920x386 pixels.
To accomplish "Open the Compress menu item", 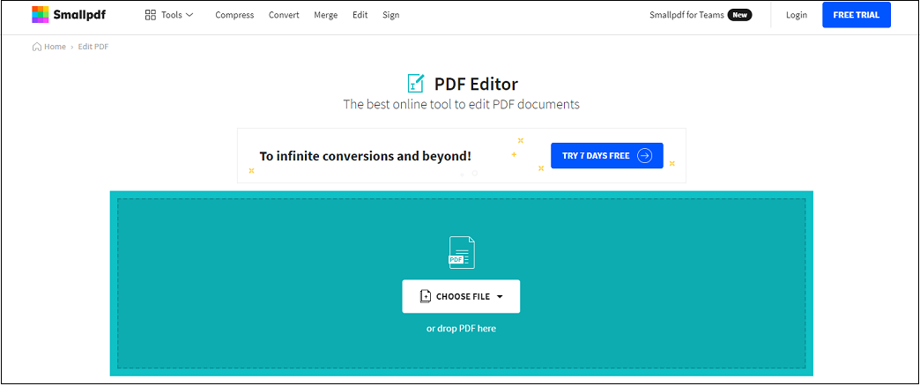I will pyautogui.click(x=234, y=15).
